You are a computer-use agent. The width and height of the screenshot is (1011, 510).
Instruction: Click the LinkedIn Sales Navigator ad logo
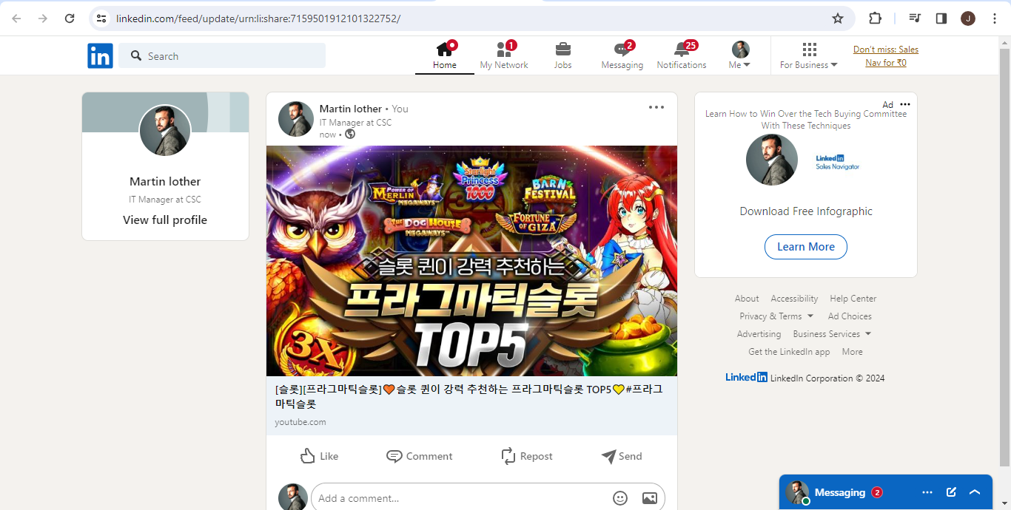click(838, 162)
